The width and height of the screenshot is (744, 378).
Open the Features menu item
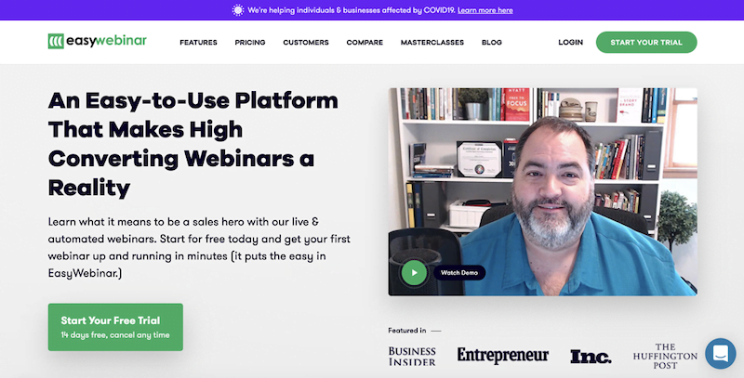click(198, 42)
